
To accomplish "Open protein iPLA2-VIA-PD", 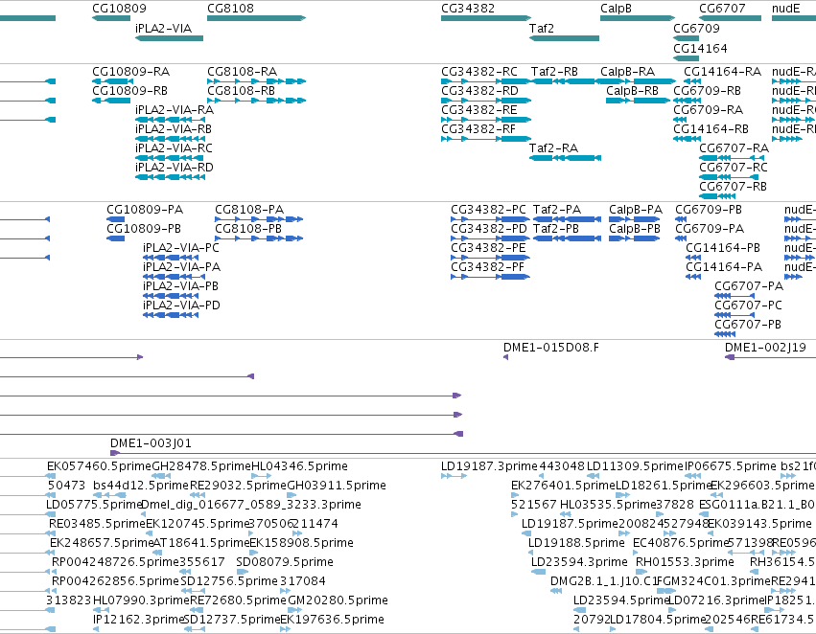I will [x=181, y=306].
